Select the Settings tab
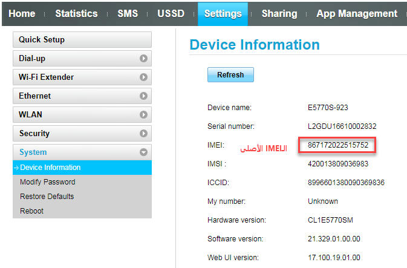This screenshot has height=268, width=407. pos(223,14)
